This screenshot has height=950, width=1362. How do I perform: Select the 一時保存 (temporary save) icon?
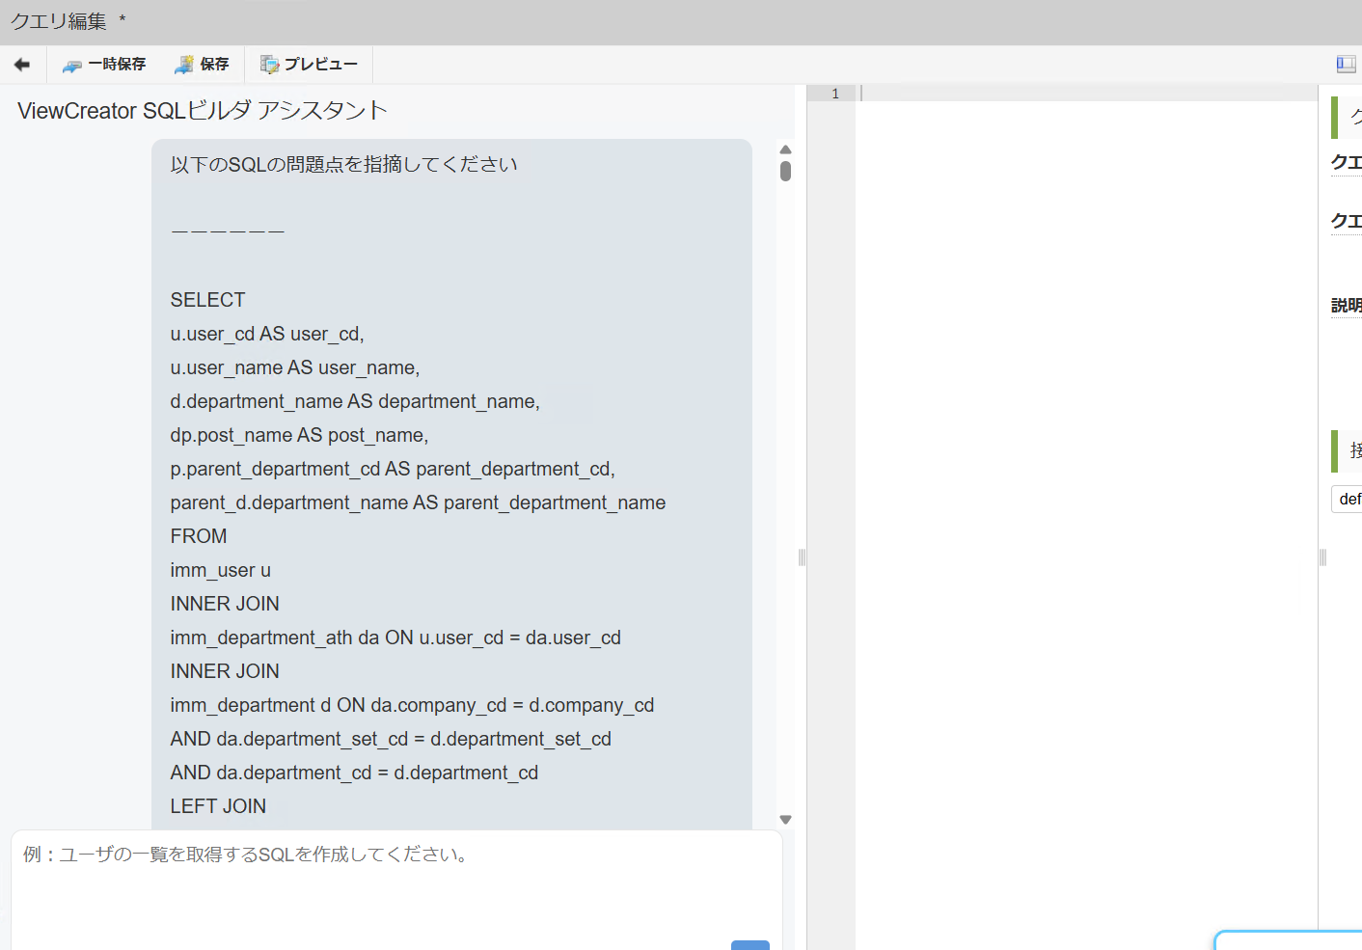pos(70,64)
